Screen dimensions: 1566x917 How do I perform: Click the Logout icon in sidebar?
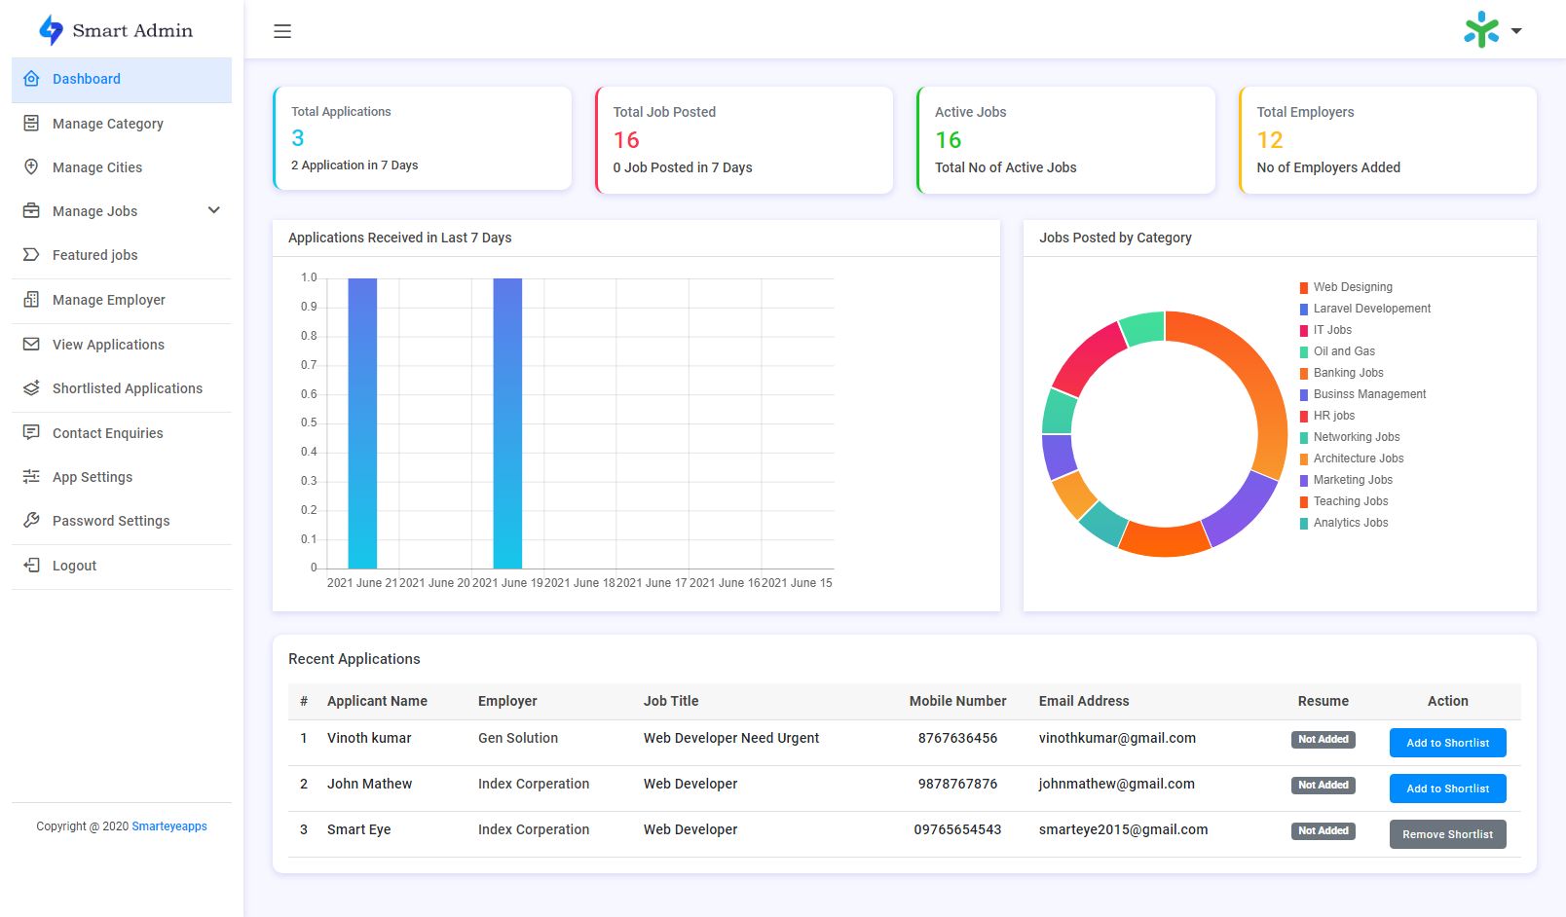tap(31, 566)
